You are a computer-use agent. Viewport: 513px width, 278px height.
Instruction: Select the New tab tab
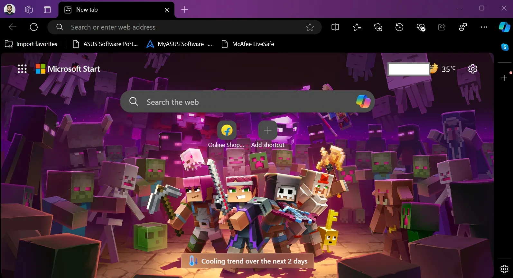coord(113,10)
